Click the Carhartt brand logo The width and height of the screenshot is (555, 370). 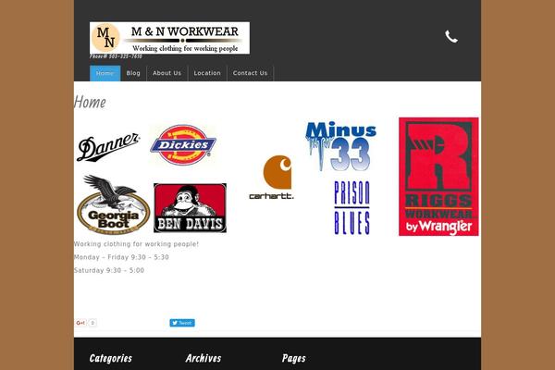pos(271,178)
